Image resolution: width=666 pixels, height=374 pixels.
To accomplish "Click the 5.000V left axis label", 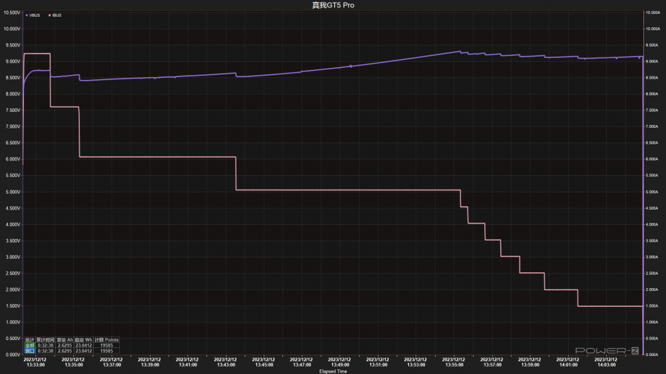I will pos(13,192).
